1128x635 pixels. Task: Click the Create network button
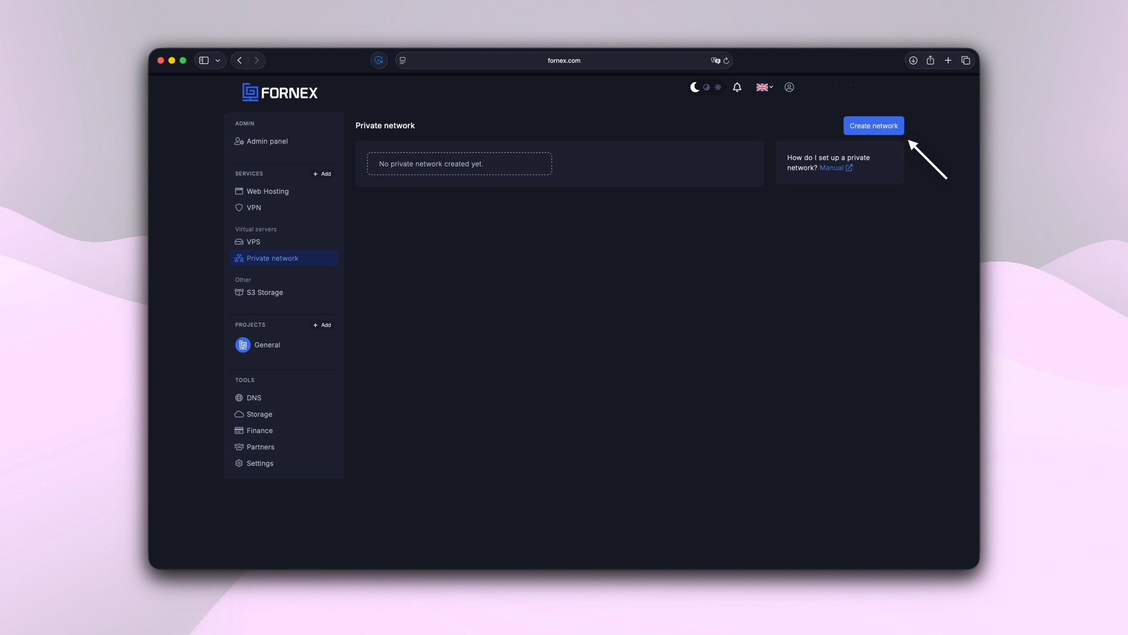(874, 125)
